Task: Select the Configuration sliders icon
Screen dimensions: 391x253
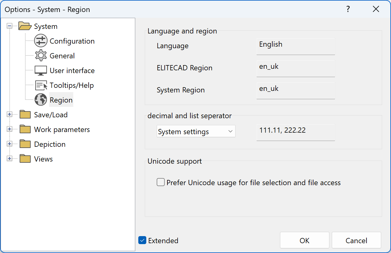Action: point(41,41)
